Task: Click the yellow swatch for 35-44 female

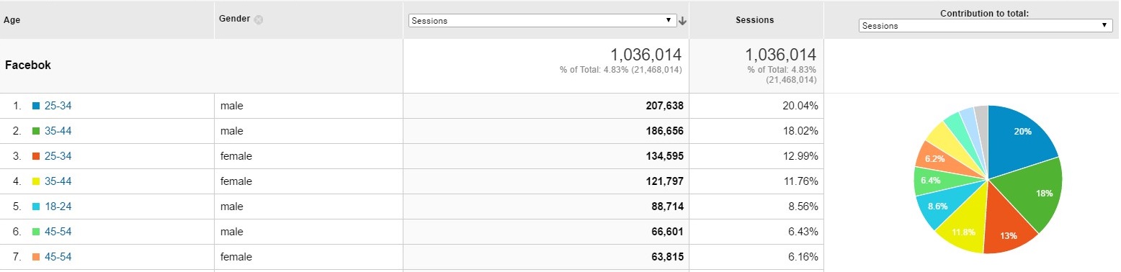Action: coord(36,182)
